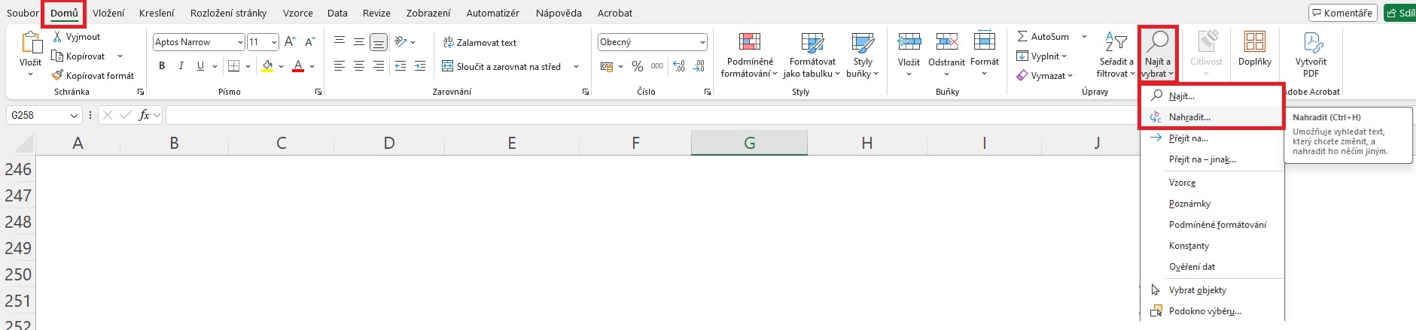
Task: Toggle Bold formatting
Action: [x=162, y=67]
